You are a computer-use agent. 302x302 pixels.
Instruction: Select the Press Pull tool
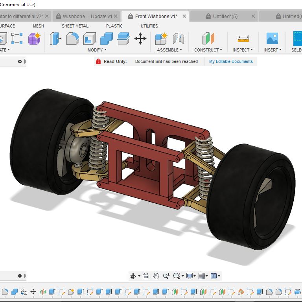pos(55,39)
